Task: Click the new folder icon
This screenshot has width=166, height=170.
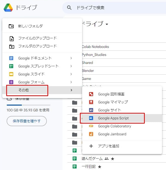Action: click(x=11, y=26)
